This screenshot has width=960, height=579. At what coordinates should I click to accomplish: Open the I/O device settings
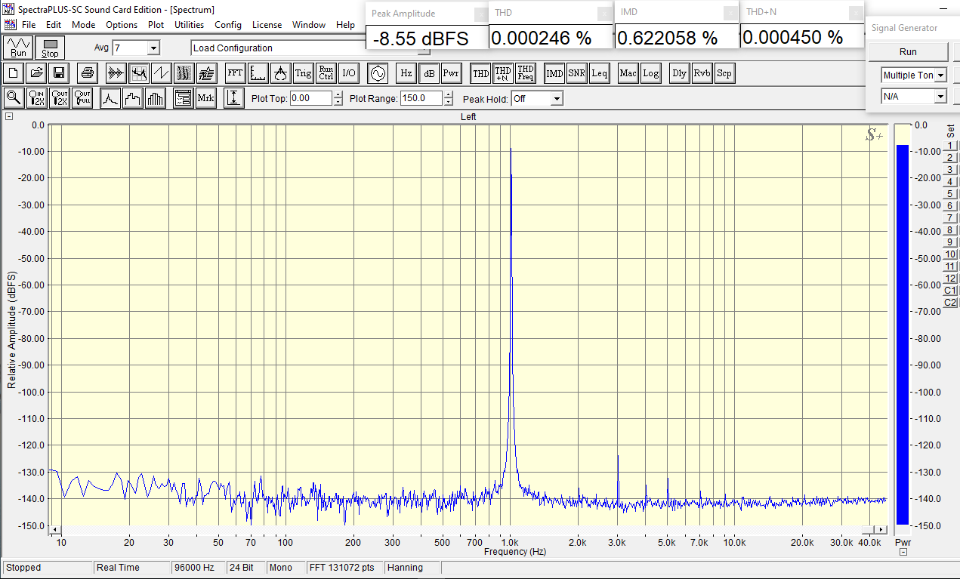point(348,73)
